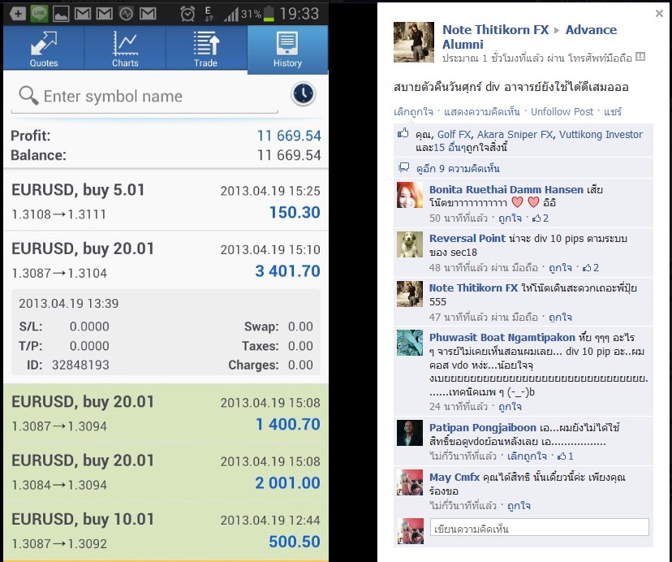Select the trade with profit 1 400.70
672x562 pixels.
pos(166,413)
